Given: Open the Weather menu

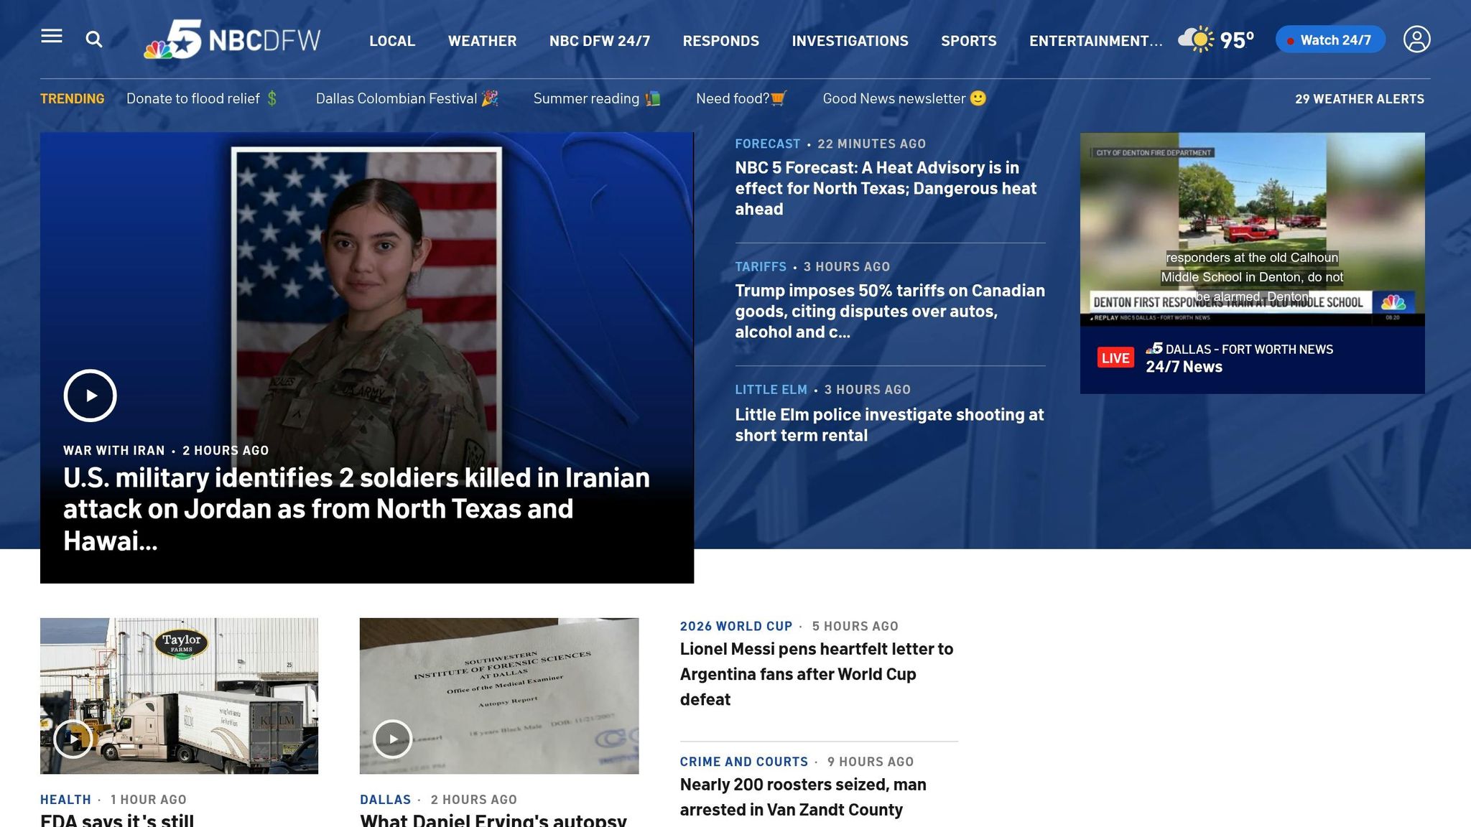Looking at the screenshot, I should 482,41.
